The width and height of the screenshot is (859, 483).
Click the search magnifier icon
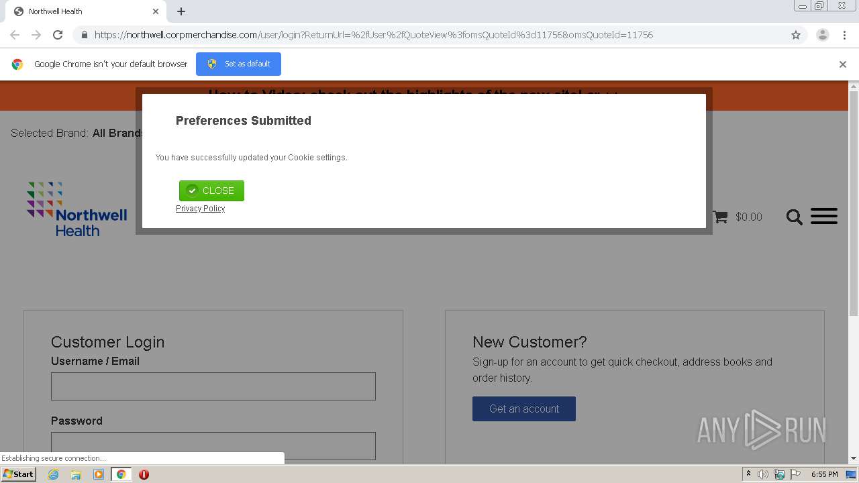coord(795,217)
